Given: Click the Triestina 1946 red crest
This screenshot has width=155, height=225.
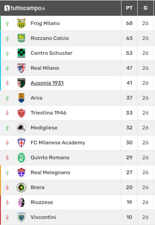Looking at the screenshot, I should 21,113.
